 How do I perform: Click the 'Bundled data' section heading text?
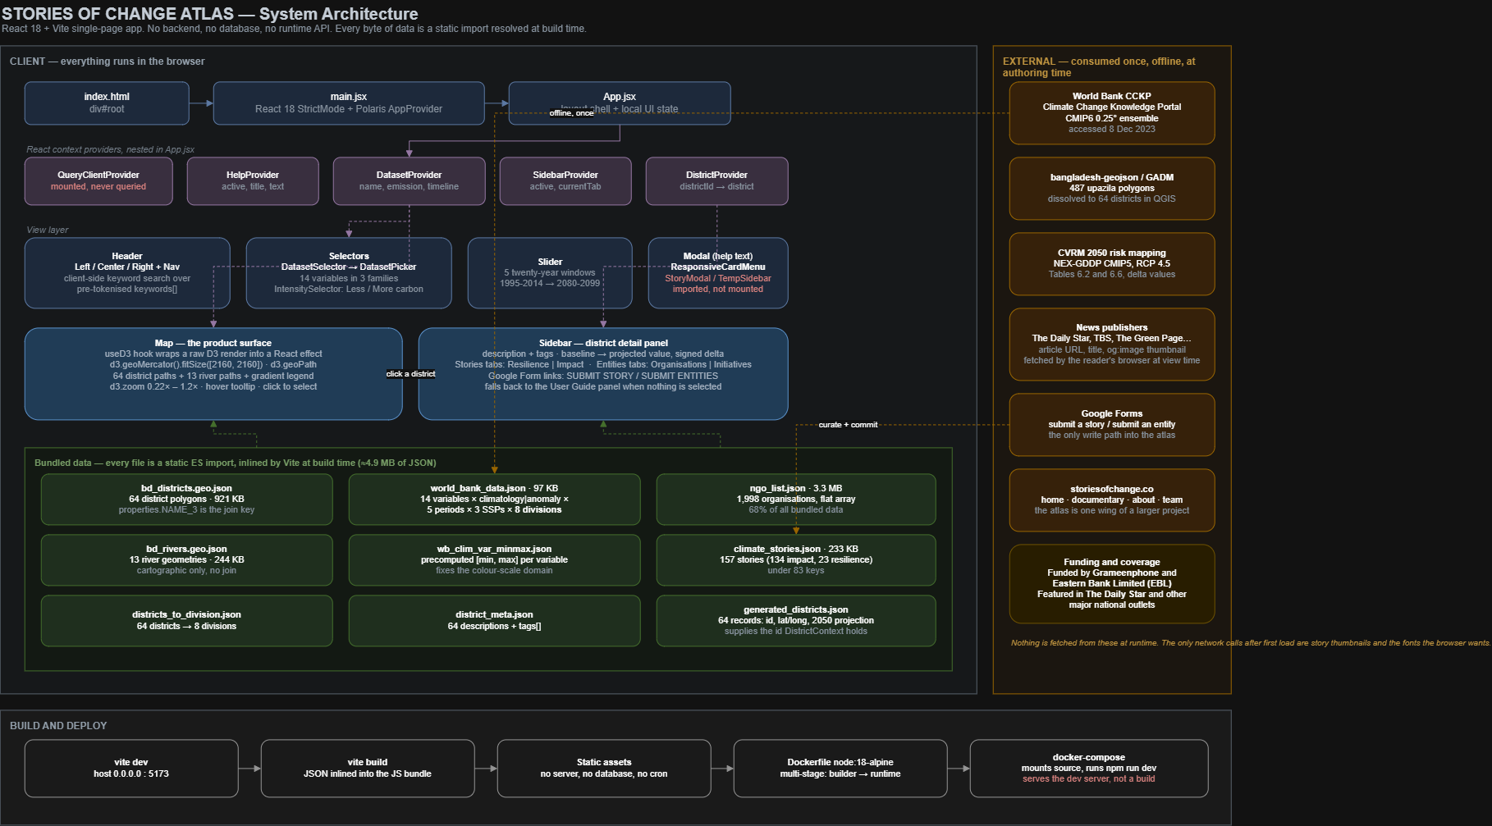tap(236, 463)
